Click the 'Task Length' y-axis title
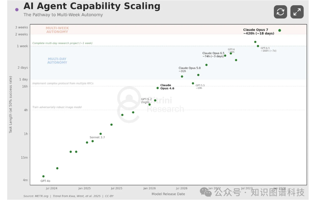The height and width of the screenshot is (205, 315). (x=10, y=104)
